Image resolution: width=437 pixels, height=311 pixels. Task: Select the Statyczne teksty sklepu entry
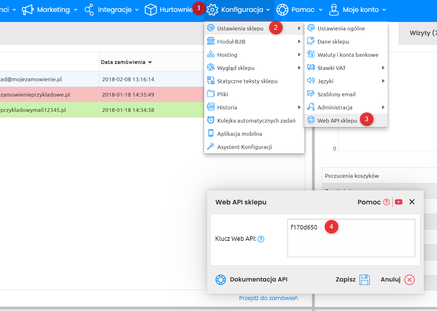pyautogui.click(x=254, y=81)
